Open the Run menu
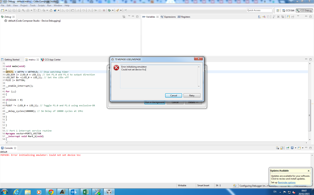Viewport: 314px width, 195px height. (x=49, y=5)
